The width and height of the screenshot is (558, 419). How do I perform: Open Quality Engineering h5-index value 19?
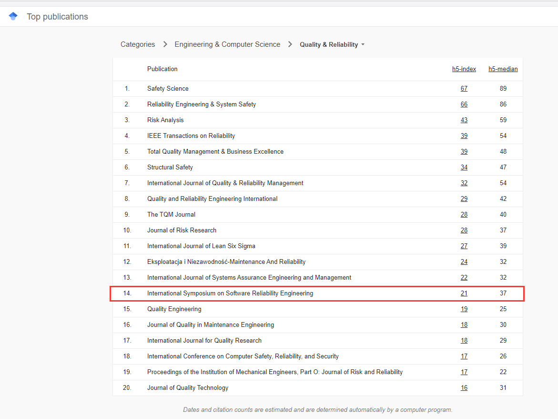pyautogui.click(x=464, y=309)
